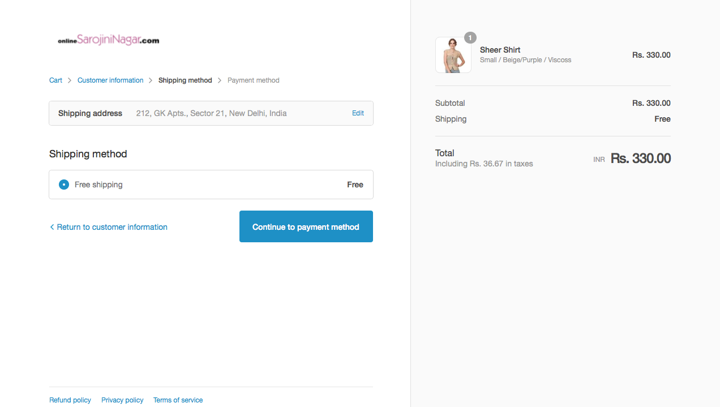Click the Sheer Shirt product thumbnail
This screenshot has height=407, width=720.
[453, 55]
